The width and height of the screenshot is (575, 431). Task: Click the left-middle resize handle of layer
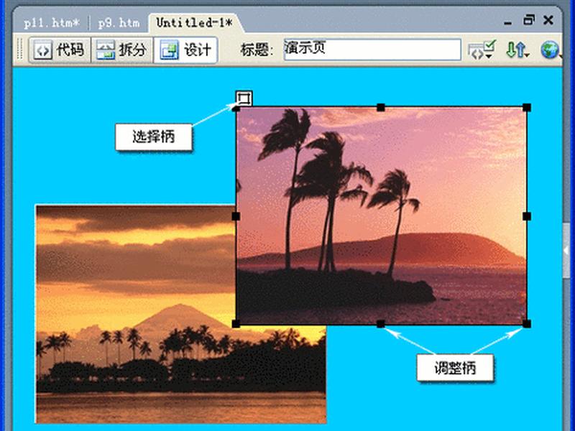coord(236,216)
